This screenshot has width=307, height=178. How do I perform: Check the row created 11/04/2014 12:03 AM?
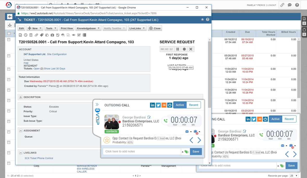(x=9, y=69)
